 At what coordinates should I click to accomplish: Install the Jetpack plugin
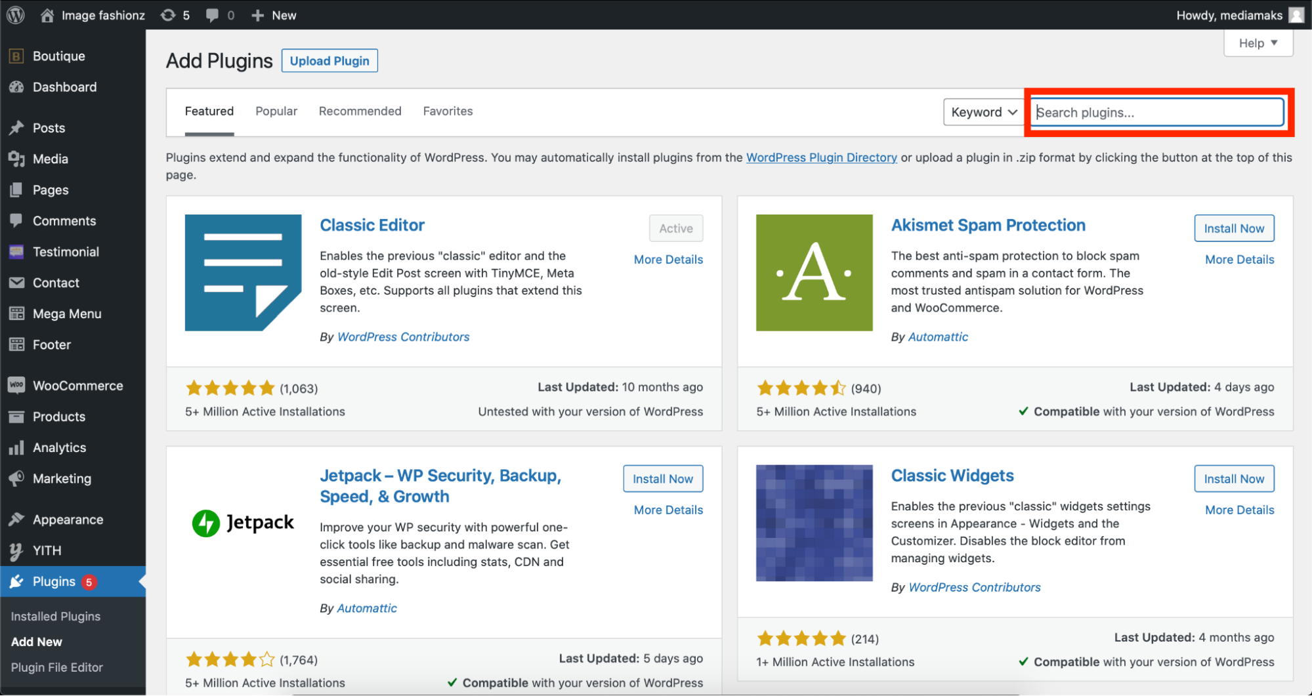[x=663, y=479]
